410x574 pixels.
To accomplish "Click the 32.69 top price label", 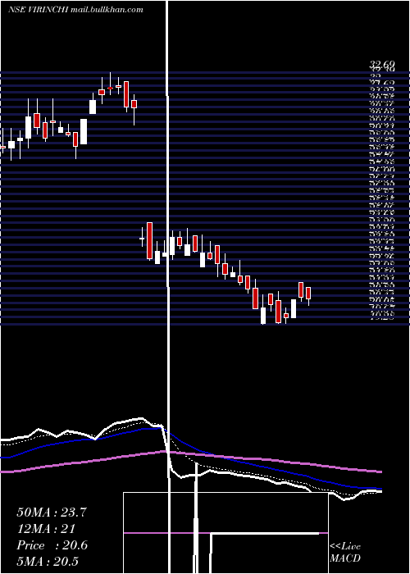I will coord(381,65).
